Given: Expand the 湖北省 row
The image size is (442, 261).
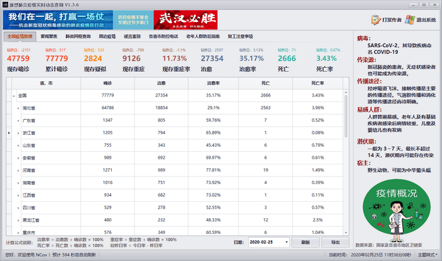Looking at the screenshot, I should coord(18,108).
